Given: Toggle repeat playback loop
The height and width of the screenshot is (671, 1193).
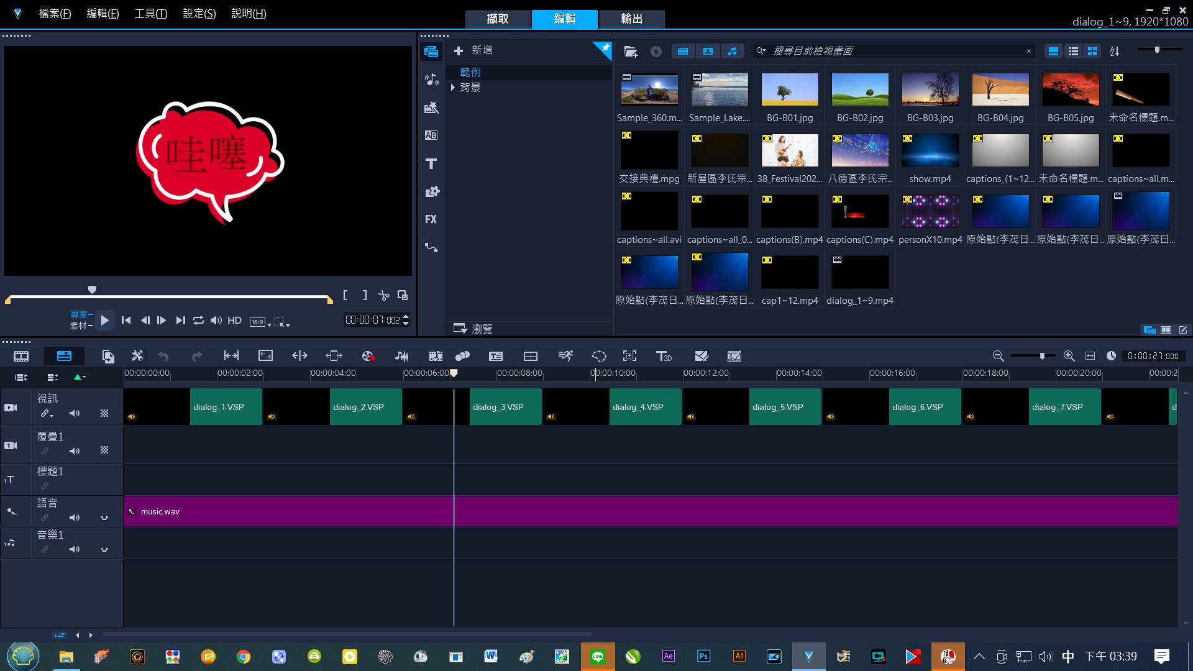Looking at the screenshot, I should (198, 321).
